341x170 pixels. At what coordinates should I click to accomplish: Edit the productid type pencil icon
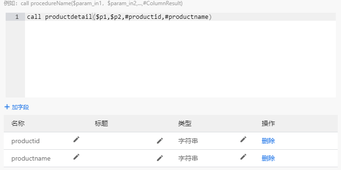tap(243, 139)
